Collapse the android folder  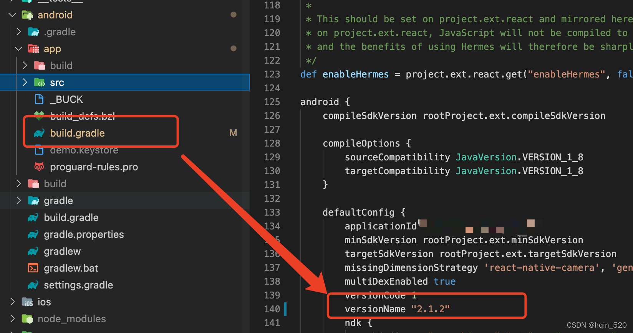coord(12,15)
